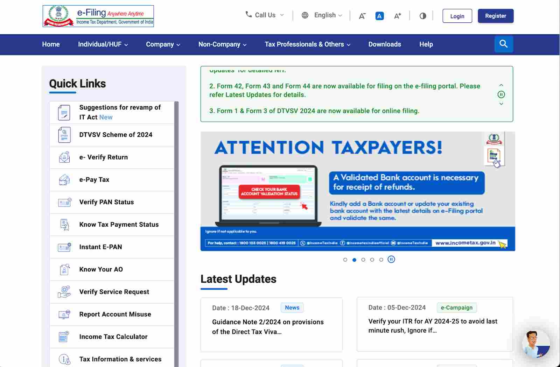560x367 pixels.
Task: Expand the Call Us dropdown
Action: pos(265,15)
